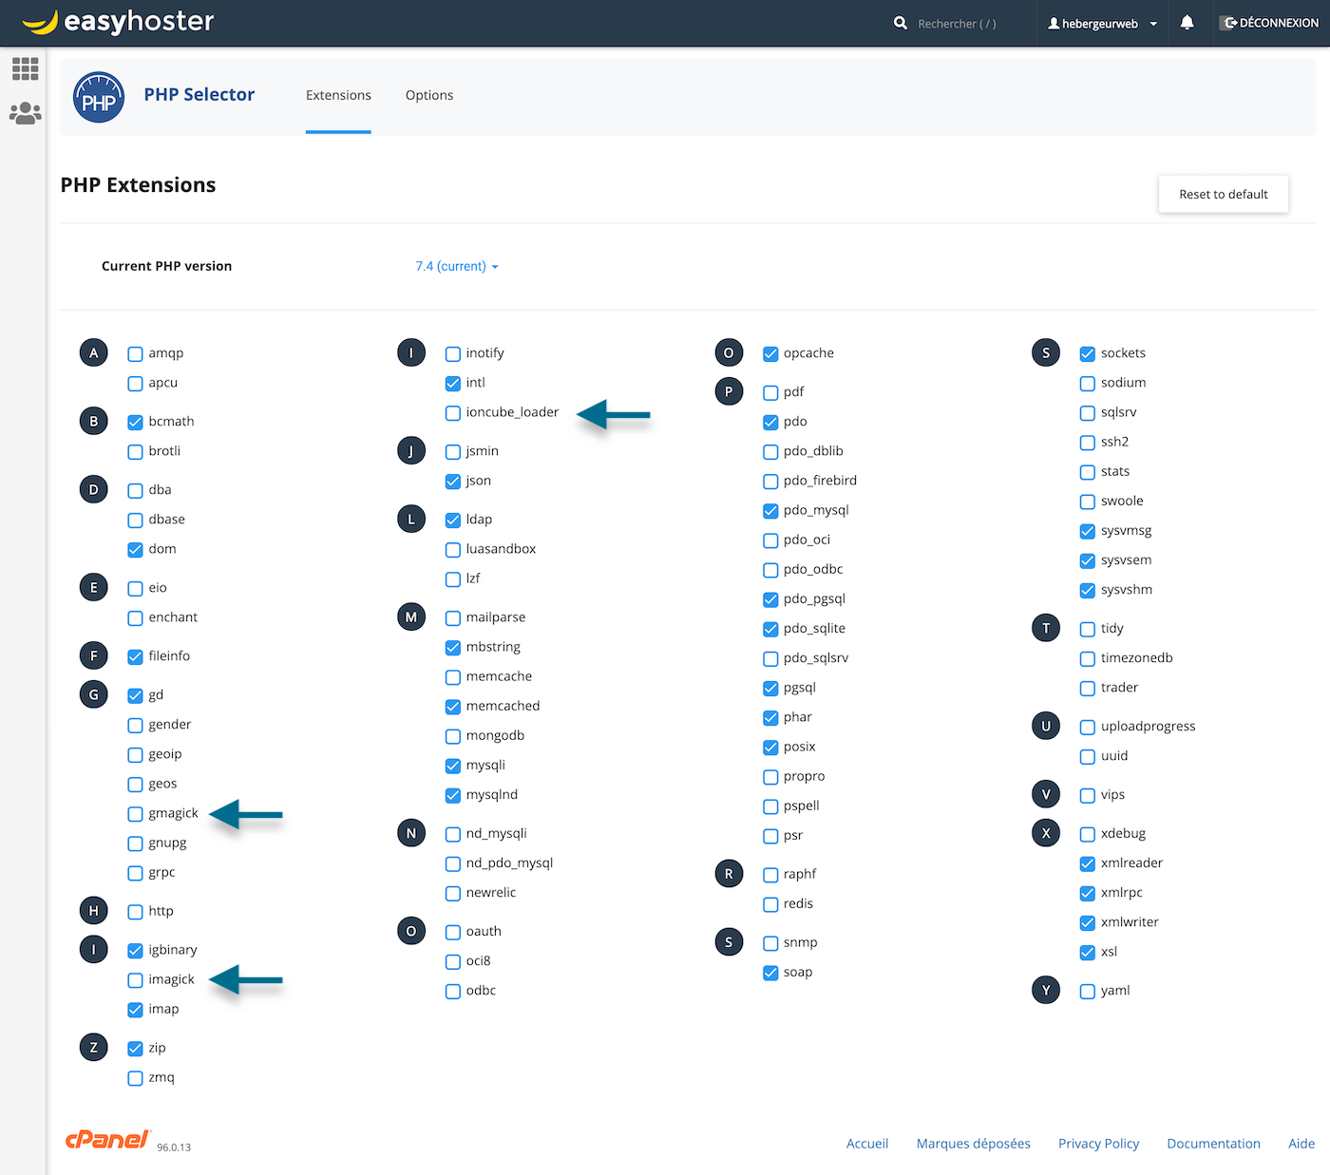Check the imagick extension box
Screen dimensions: 1330x1175
click(136, 980)
